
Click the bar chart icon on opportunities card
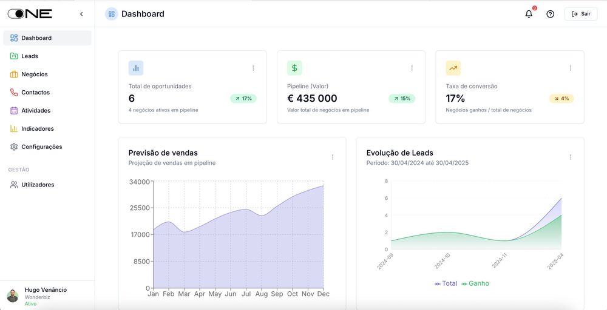coord(136,68)
